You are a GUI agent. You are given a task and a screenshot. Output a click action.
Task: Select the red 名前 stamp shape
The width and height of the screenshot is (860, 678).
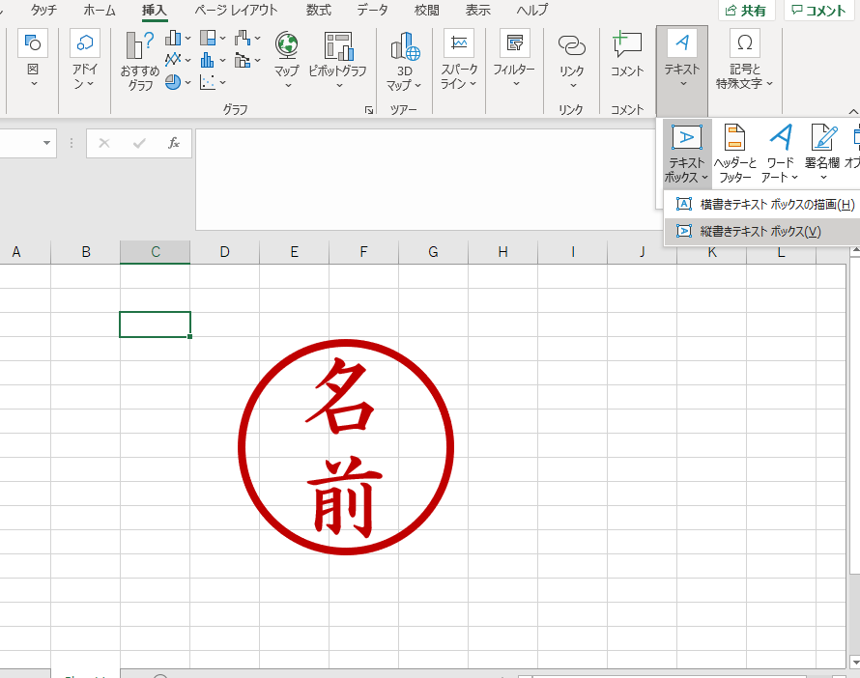346,447
